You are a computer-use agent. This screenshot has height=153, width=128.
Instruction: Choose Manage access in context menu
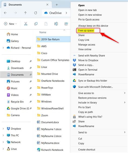click(87, 45)
